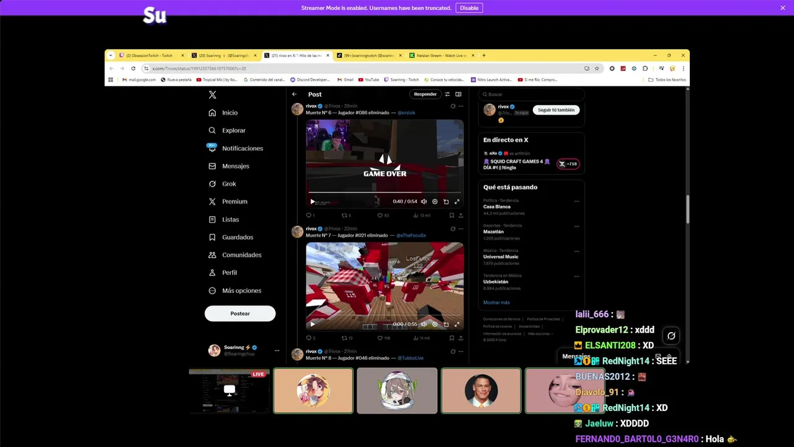Image resolution: width=794 pixels, height=447 pixels.
Task: Open more menu on Muerte Nº 6 post
Action: [460, 106]
